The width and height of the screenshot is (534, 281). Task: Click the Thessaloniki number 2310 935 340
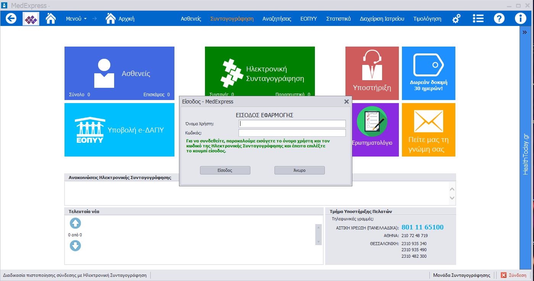(414, 244)
